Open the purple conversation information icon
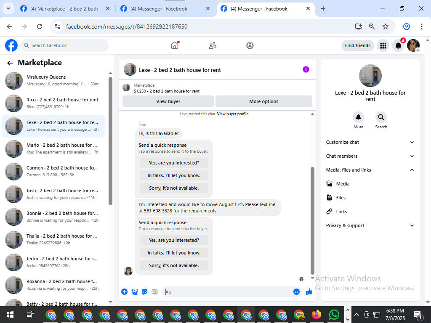The width and height of the screenshot is (431, 323). 306,69
